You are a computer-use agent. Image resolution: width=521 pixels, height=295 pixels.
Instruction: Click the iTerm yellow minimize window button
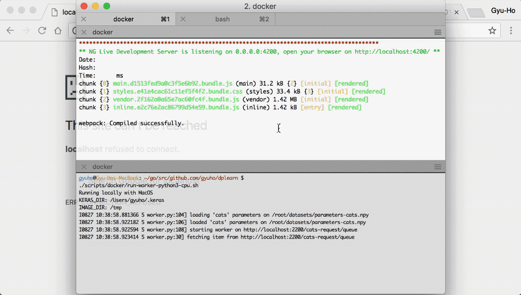(x=96, y=6)
